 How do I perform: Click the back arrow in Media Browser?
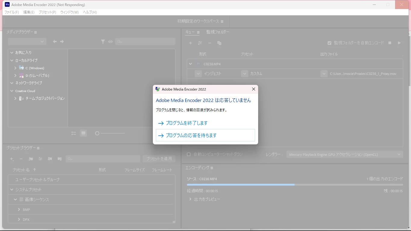(x=55, y=42)
